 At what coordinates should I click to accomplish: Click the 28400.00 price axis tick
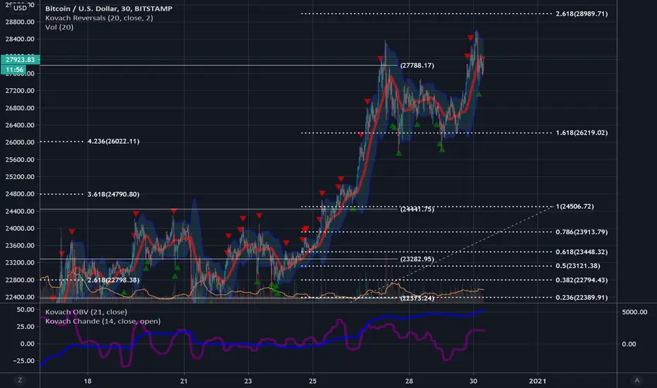coord(20,39)
